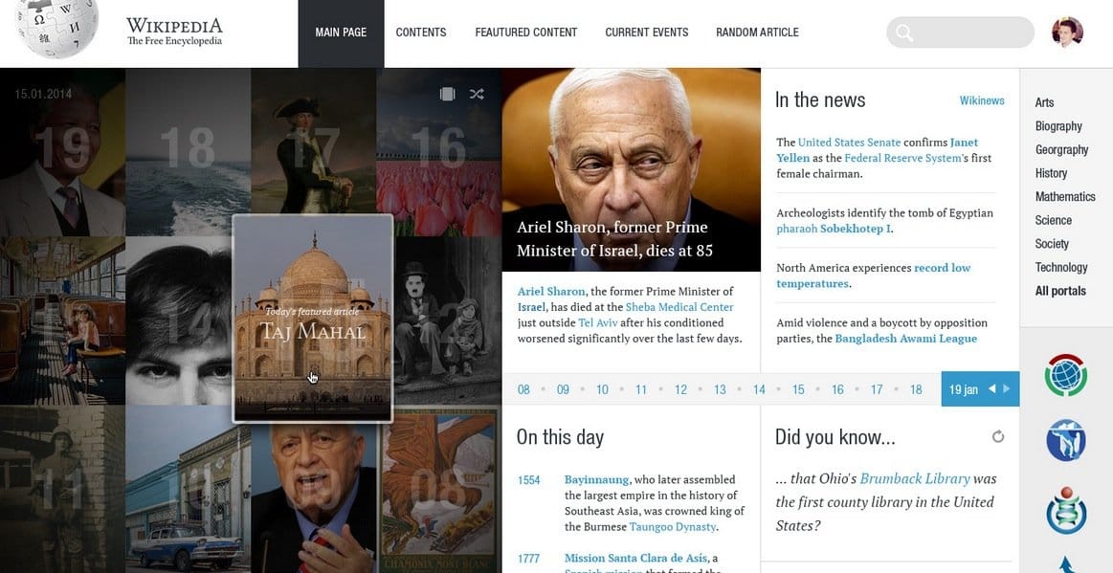Click the shuffle icon above image grid

point(477,94)
